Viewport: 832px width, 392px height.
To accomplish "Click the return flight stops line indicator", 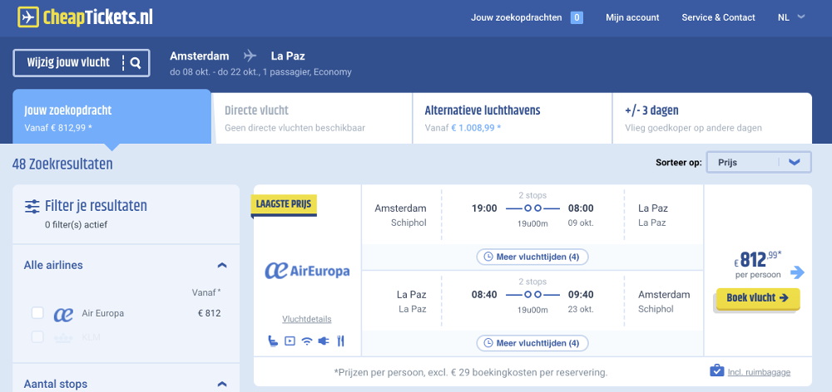I will 532,295.
